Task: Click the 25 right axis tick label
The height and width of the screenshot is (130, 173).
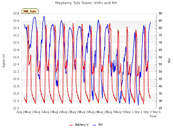Action: tap(160, 108)
